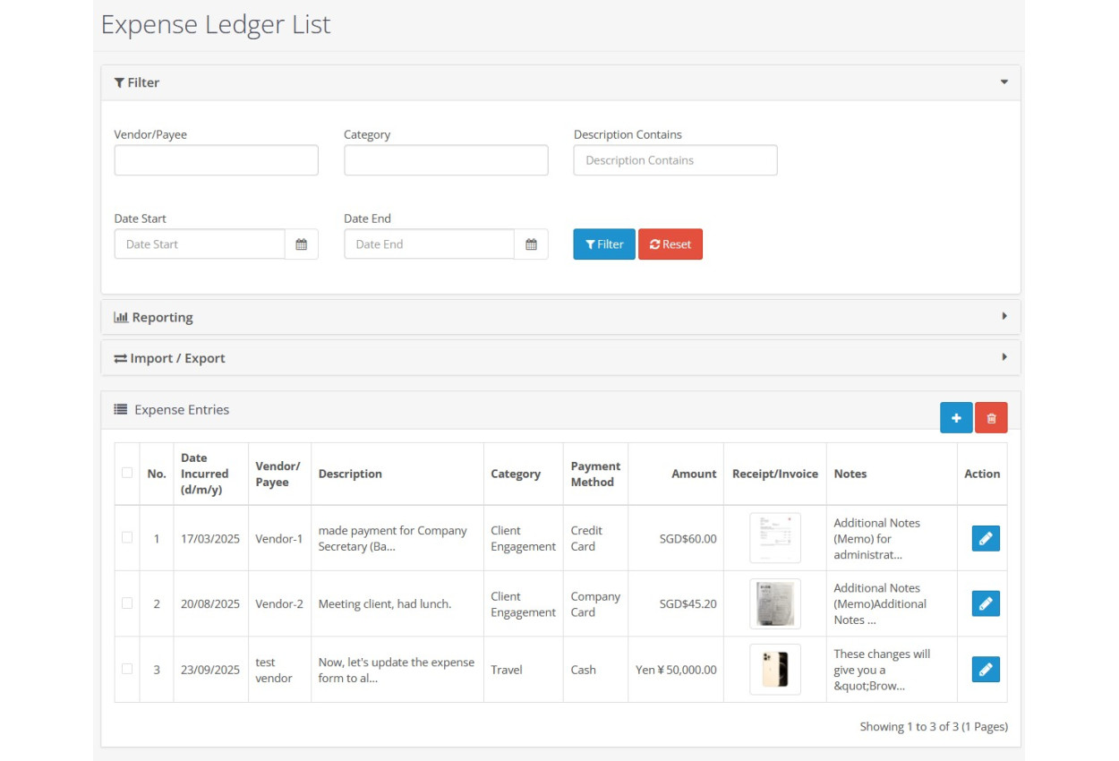
Task: Tick the checkbox for entry number 1
Action: point(127,537)
